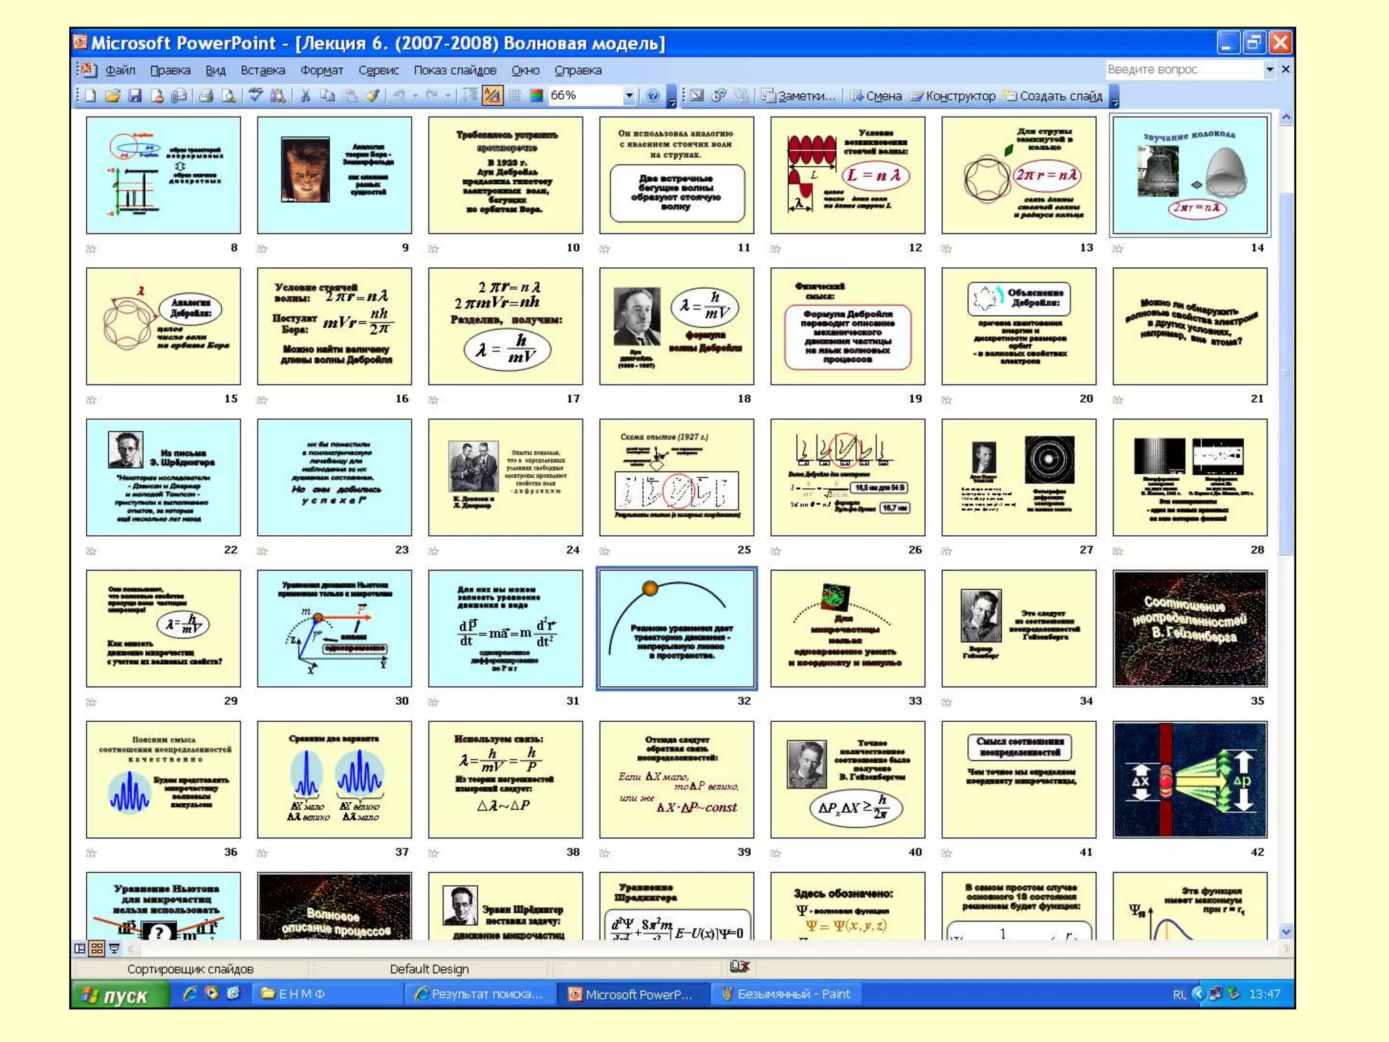Open the Help question mark icon
The width and height of the screenshot is (1389, 1042).
[x=652, y=96]
